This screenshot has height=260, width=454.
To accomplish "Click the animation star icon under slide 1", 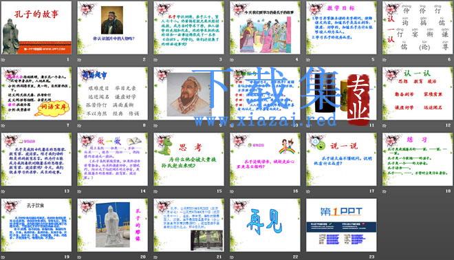I will [3, 60].
